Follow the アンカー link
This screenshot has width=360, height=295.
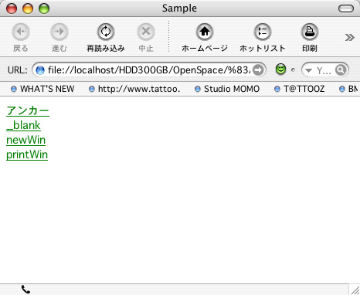click(28, 111)
